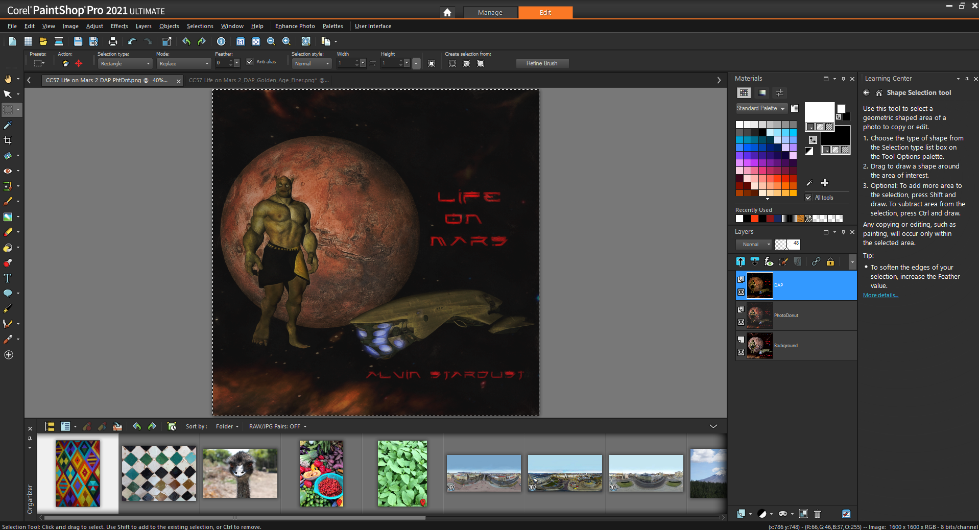Select the Pan tool
The height and width of the screenshot is (530, 979).
(x=8, y=79)
